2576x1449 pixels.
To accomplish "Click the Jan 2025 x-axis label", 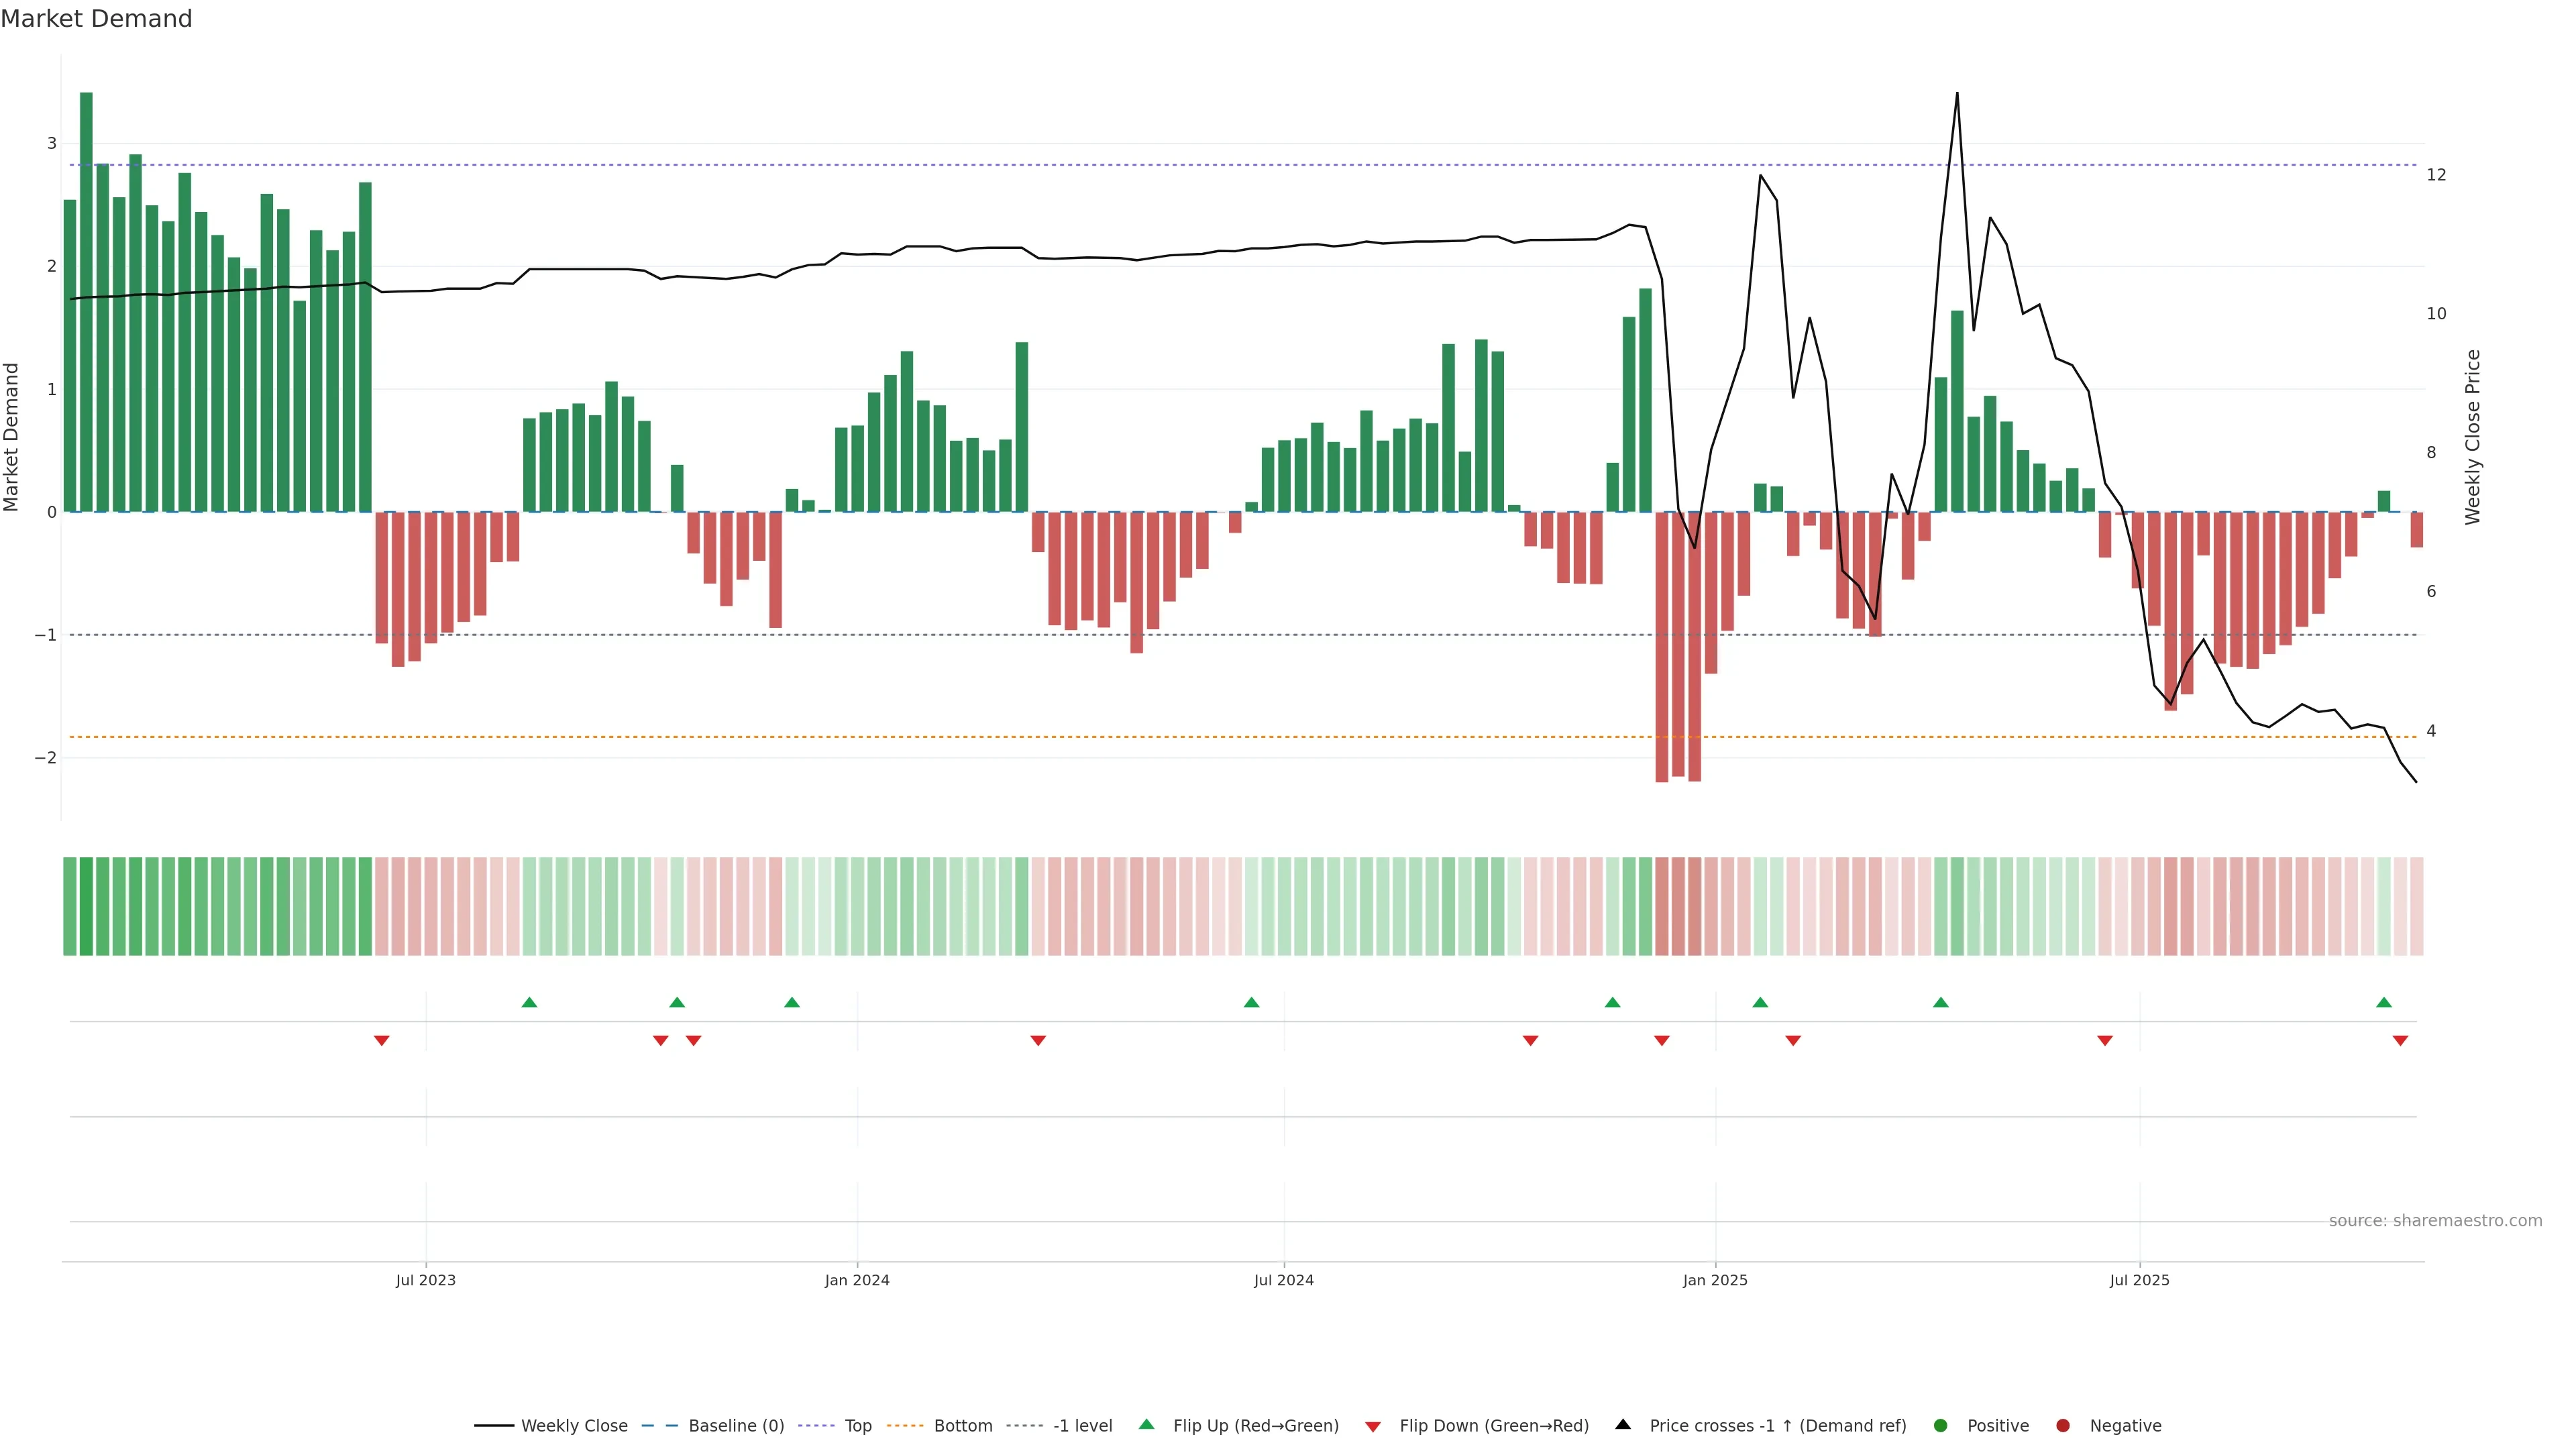I will pos(1714,1280).
